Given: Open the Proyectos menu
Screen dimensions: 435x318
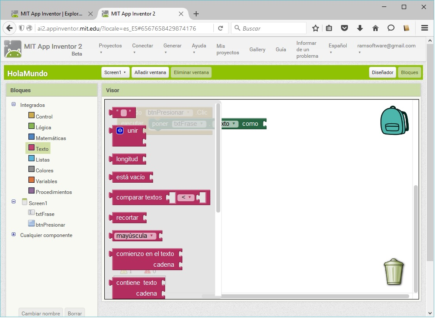Looking at the screenshot, I should [x=110, y=49].
